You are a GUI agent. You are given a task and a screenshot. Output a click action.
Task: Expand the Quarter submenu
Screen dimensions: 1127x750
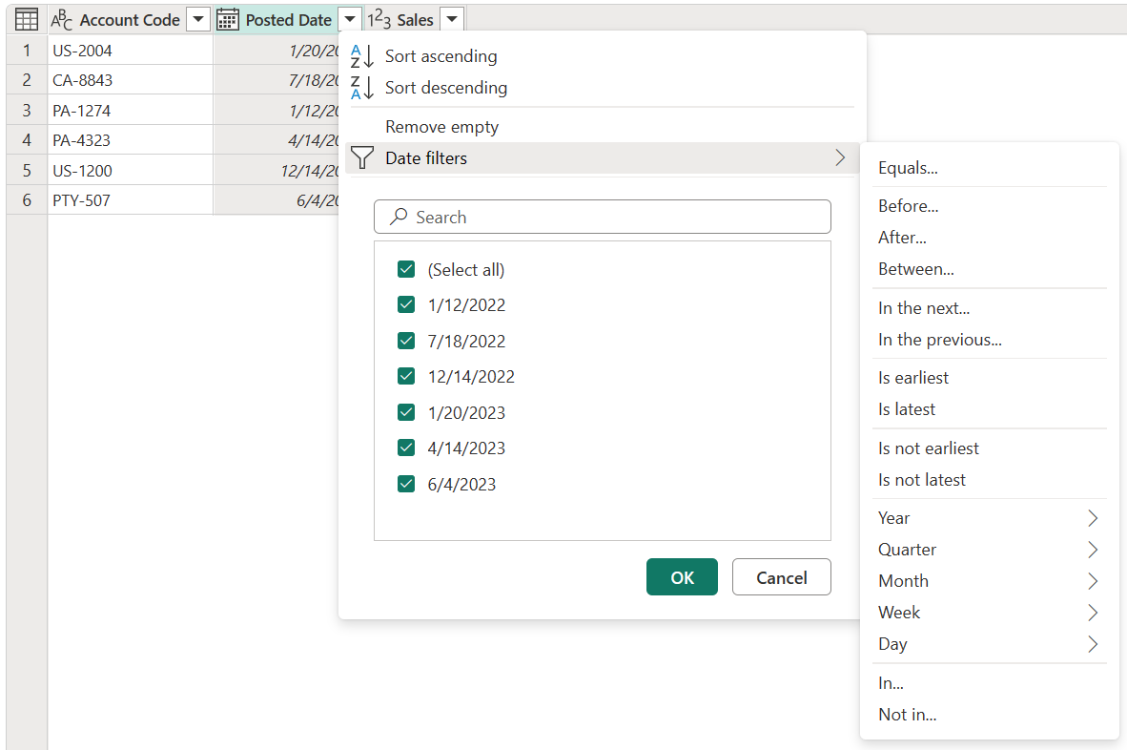click(1093, 550)
